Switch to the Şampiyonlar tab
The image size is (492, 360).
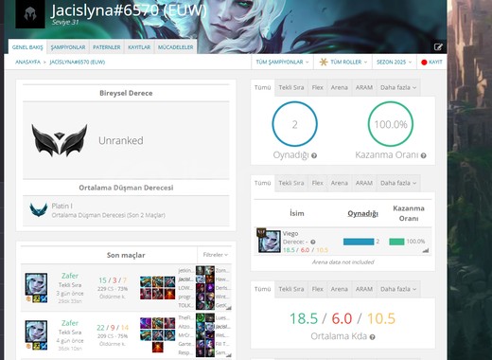[68, 47]
